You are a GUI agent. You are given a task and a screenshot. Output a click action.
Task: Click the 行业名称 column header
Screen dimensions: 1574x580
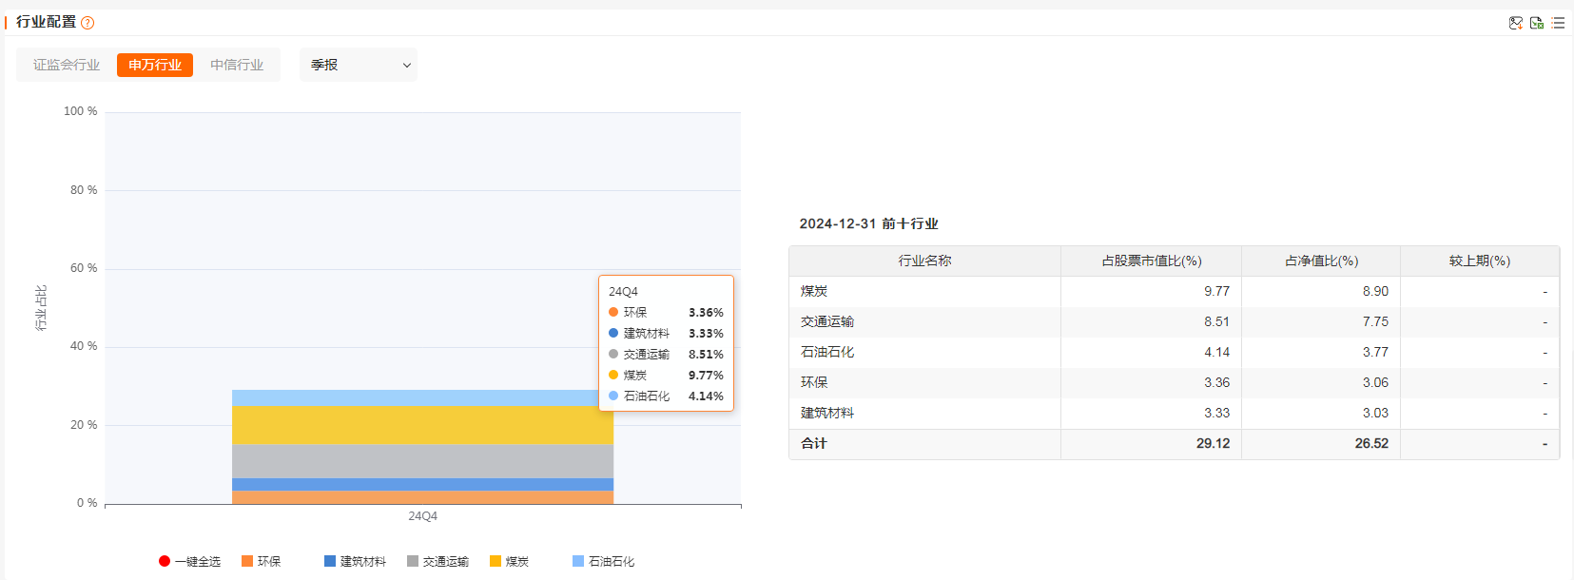click(x=924, y=261)
